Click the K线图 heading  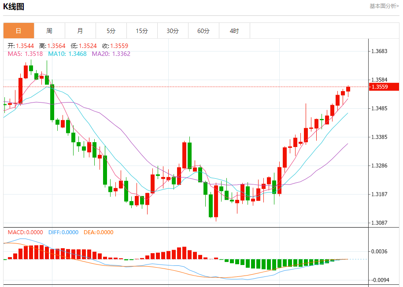[14, 7]
